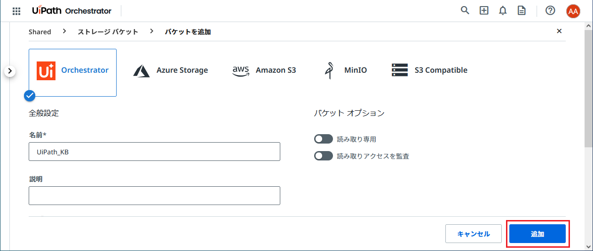Enable the 読み取りアクセスを監査 toggle
This screenshot has width=593, height=251.
click(x=324, y=156)
